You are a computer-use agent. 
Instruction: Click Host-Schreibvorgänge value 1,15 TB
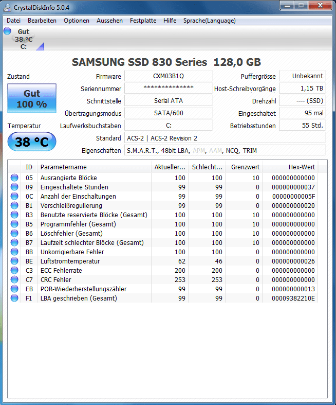(x=302, y=89)
